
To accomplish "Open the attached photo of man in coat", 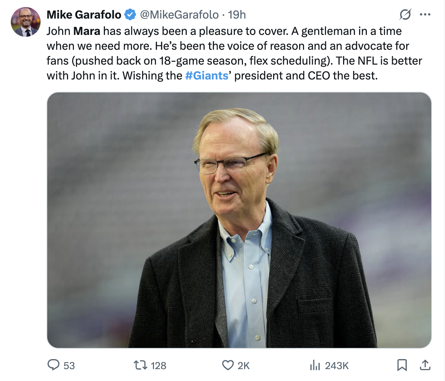I will tap(239, 220).
